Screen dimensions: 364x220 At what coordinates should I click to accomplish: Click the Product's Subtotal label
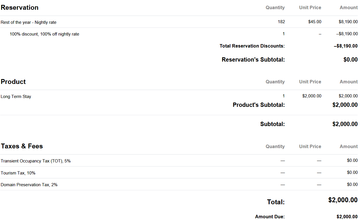259,105
